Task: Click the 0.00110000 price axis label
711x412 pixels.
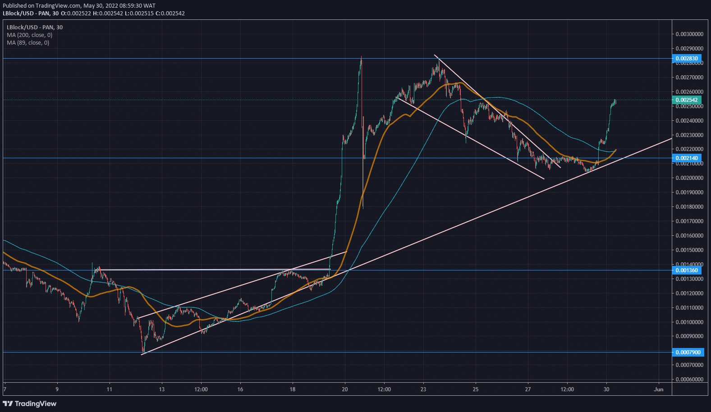Action: 689,308
